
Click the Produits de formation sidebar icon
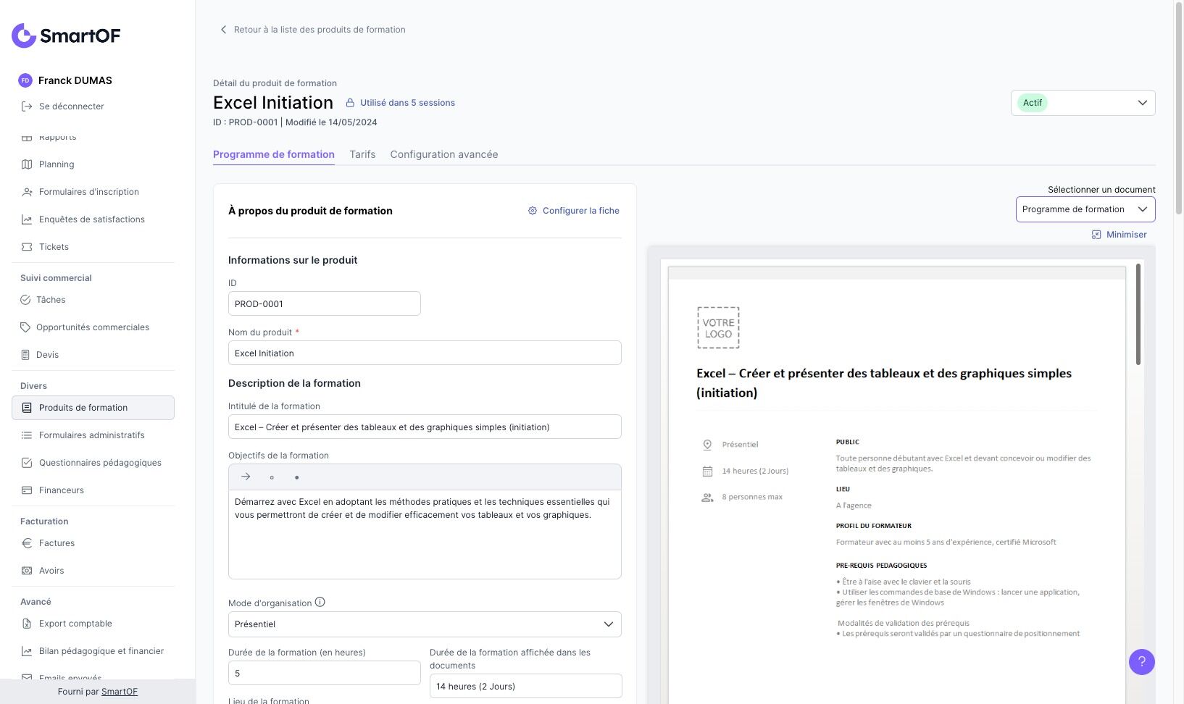click(x=27, y=408)
